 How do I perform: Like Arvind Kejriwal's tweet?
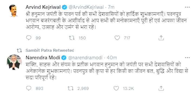117,38
